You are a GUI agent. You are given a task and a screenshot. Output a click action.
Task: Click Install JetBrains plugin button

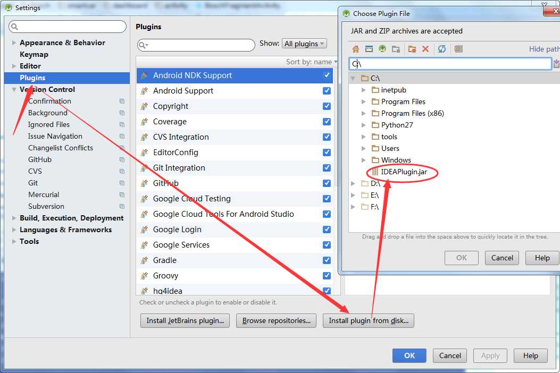pos(185,320)
